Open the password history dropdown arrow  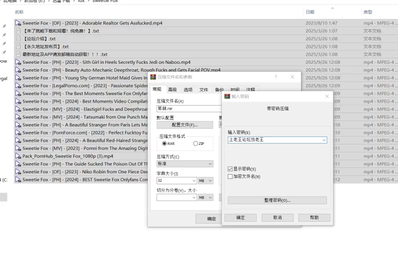coord(324,140)
